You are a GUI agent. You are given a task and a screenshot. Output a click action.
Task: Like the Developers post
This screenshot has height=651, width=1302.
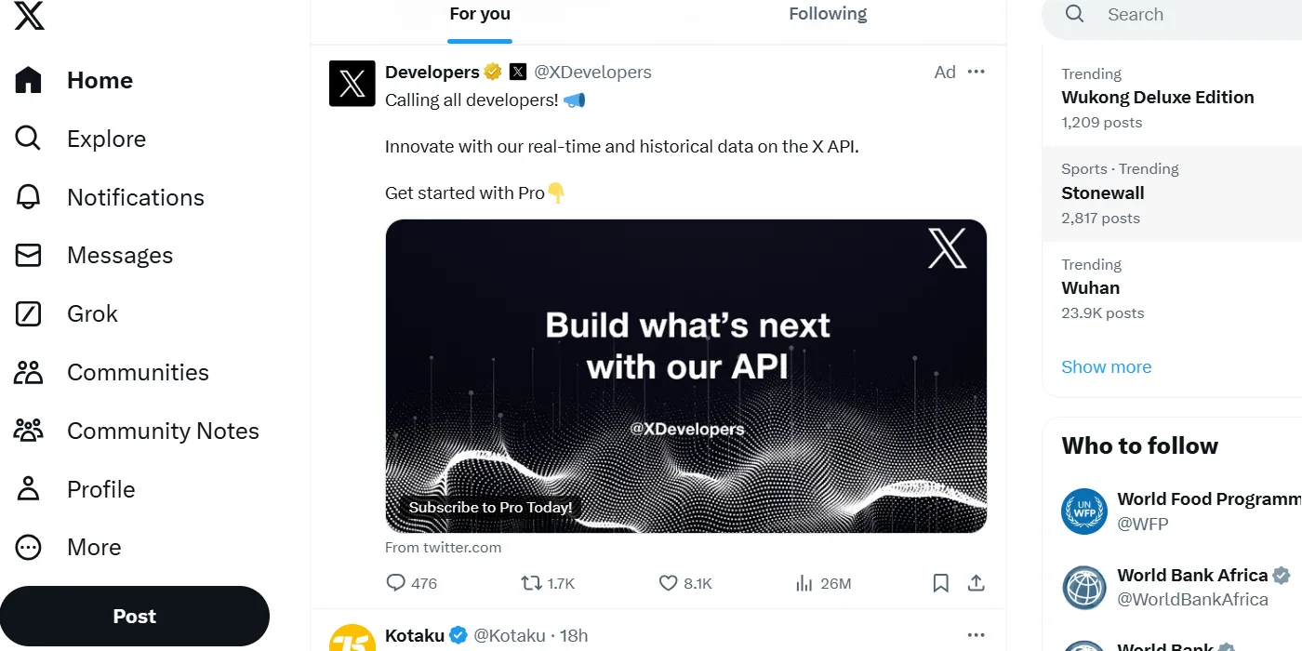click(x=668, y=583)
